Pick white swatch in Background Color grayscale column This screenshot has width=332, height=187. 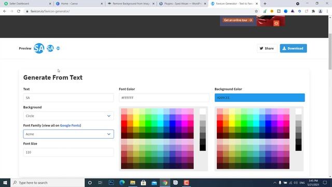click(298, 111)
